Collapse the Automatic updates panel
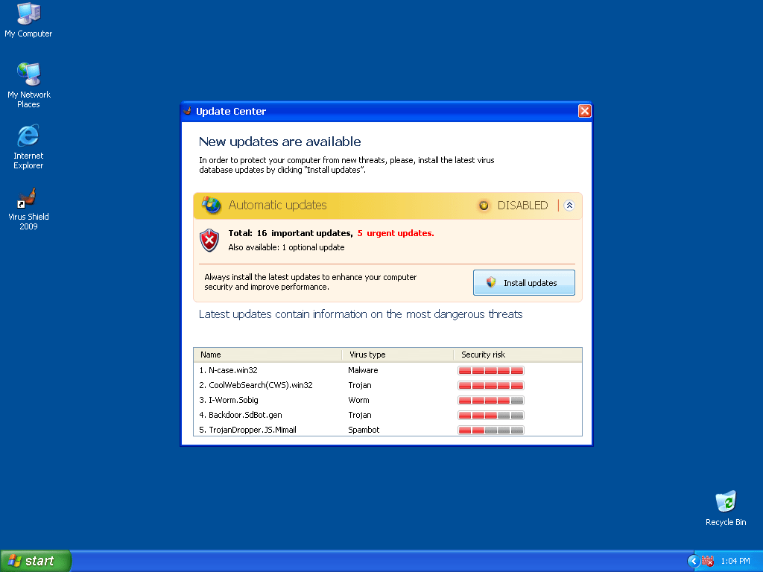The height and width of the screenshot is (572, 763). point(569,206)
